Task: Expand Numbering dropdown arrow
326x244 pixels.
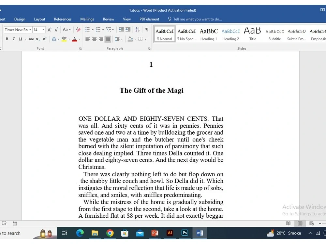Action: point(103,30)
